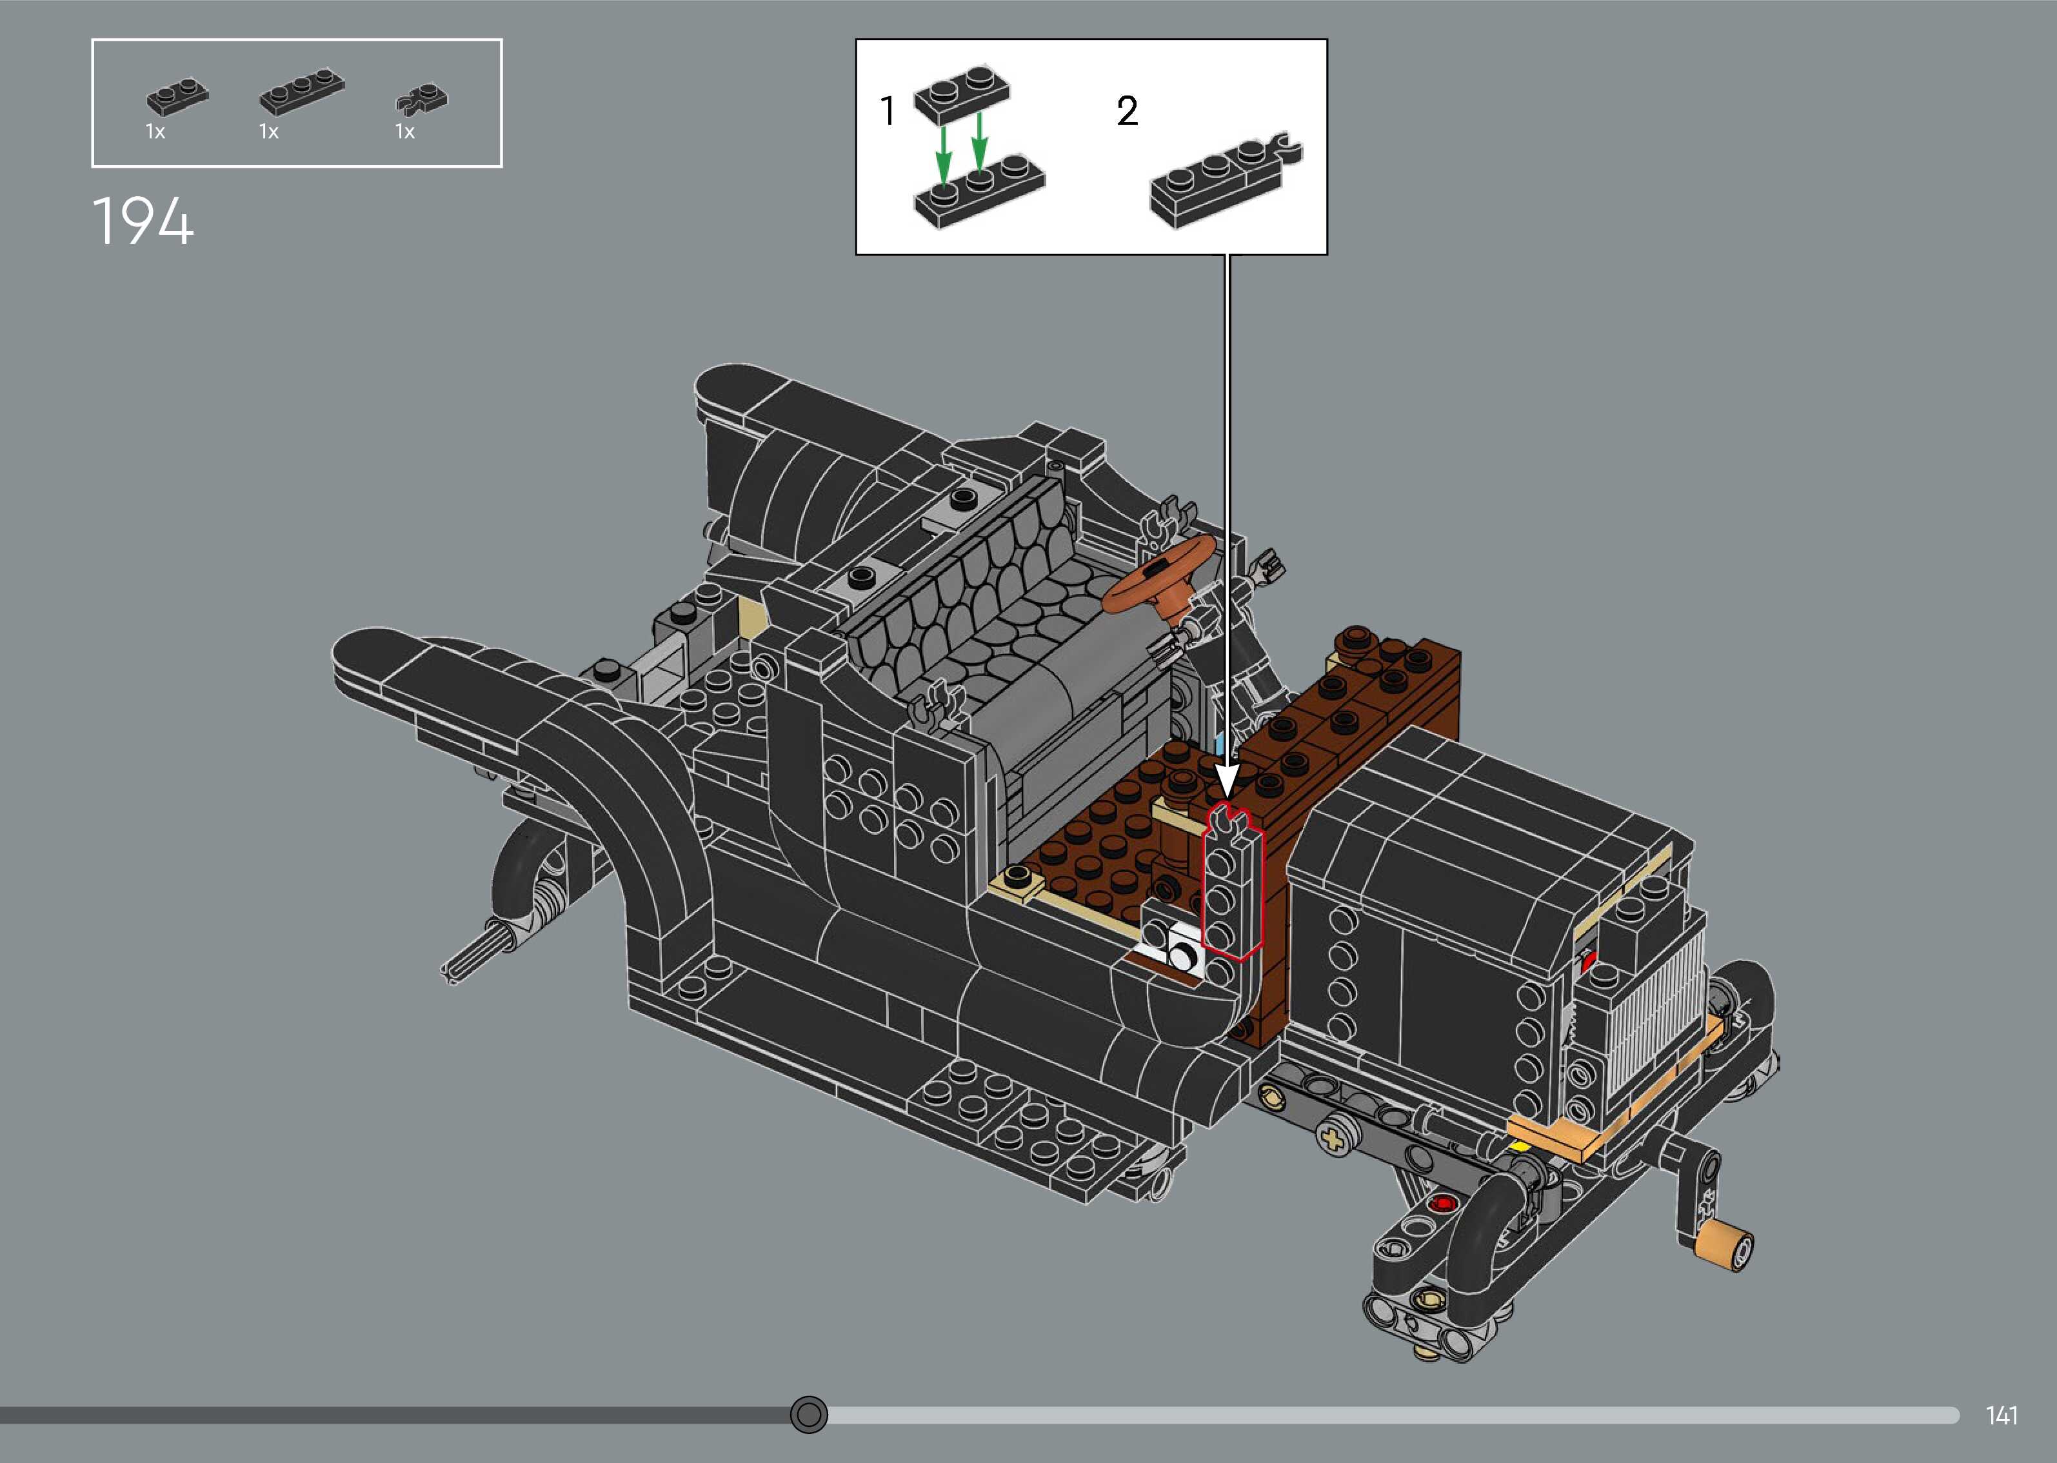Click the sub-step number 2 label
This screenshot has height=1463, width=2057.
pyautogui.click(x=1127, y=112)
